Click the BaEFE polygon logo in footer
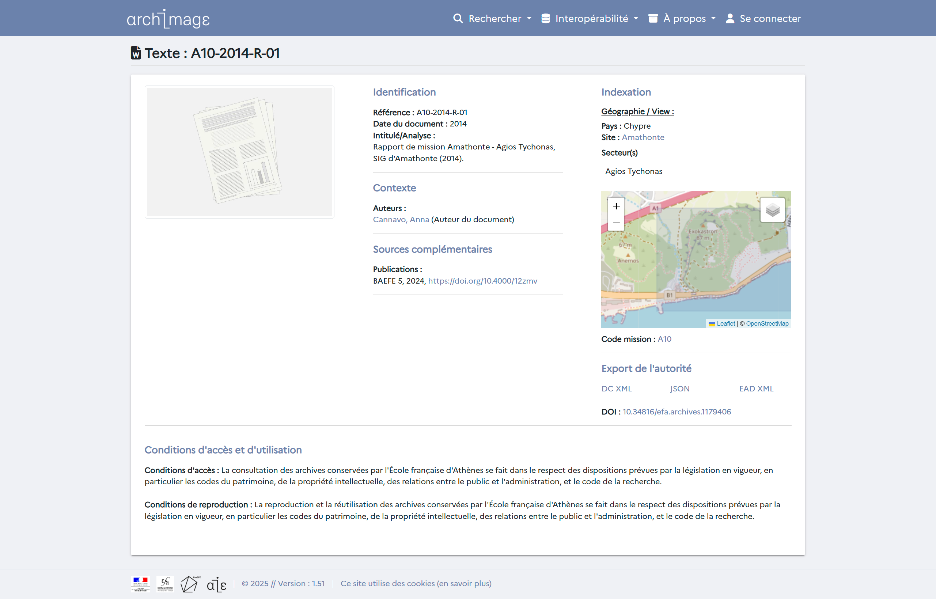The height and width of the screenshot is (599, 936). (x=190, y=584)
